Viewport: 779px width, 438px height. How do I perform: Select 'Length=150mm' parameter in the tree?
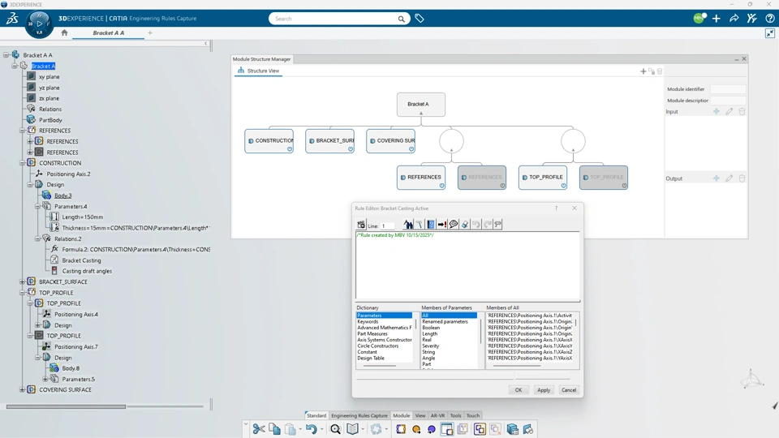tap(83, 217)
